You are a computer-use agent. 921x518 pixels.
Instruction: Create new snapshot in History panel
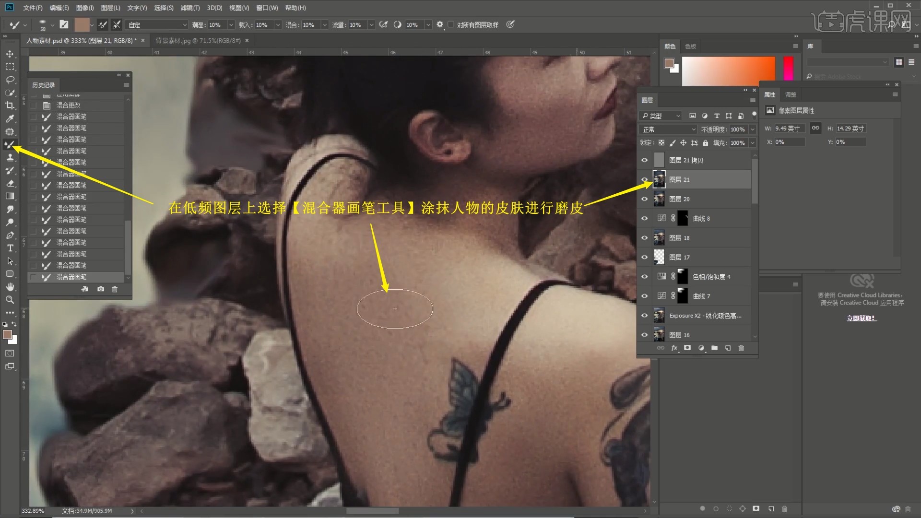click(101, 289)
